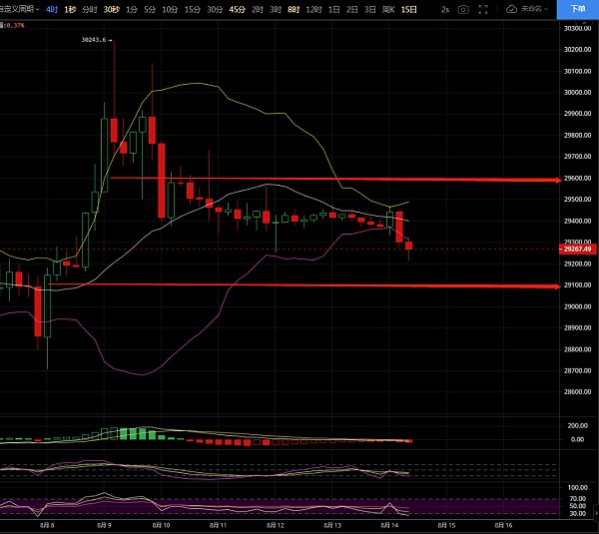Pick the 12时 timeframe
The height and width of the screenshot is (534, 599).
point(313,10)
